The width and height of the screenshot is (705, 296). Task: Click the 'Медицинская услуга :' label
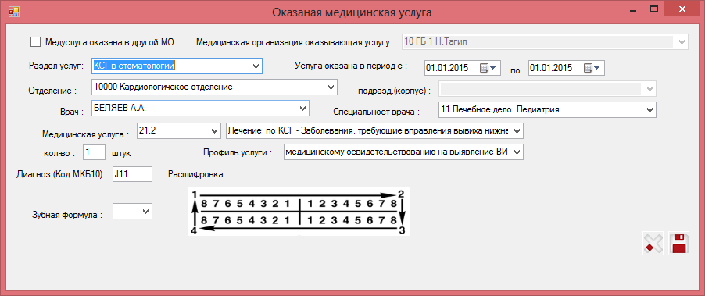coord(86,134)
